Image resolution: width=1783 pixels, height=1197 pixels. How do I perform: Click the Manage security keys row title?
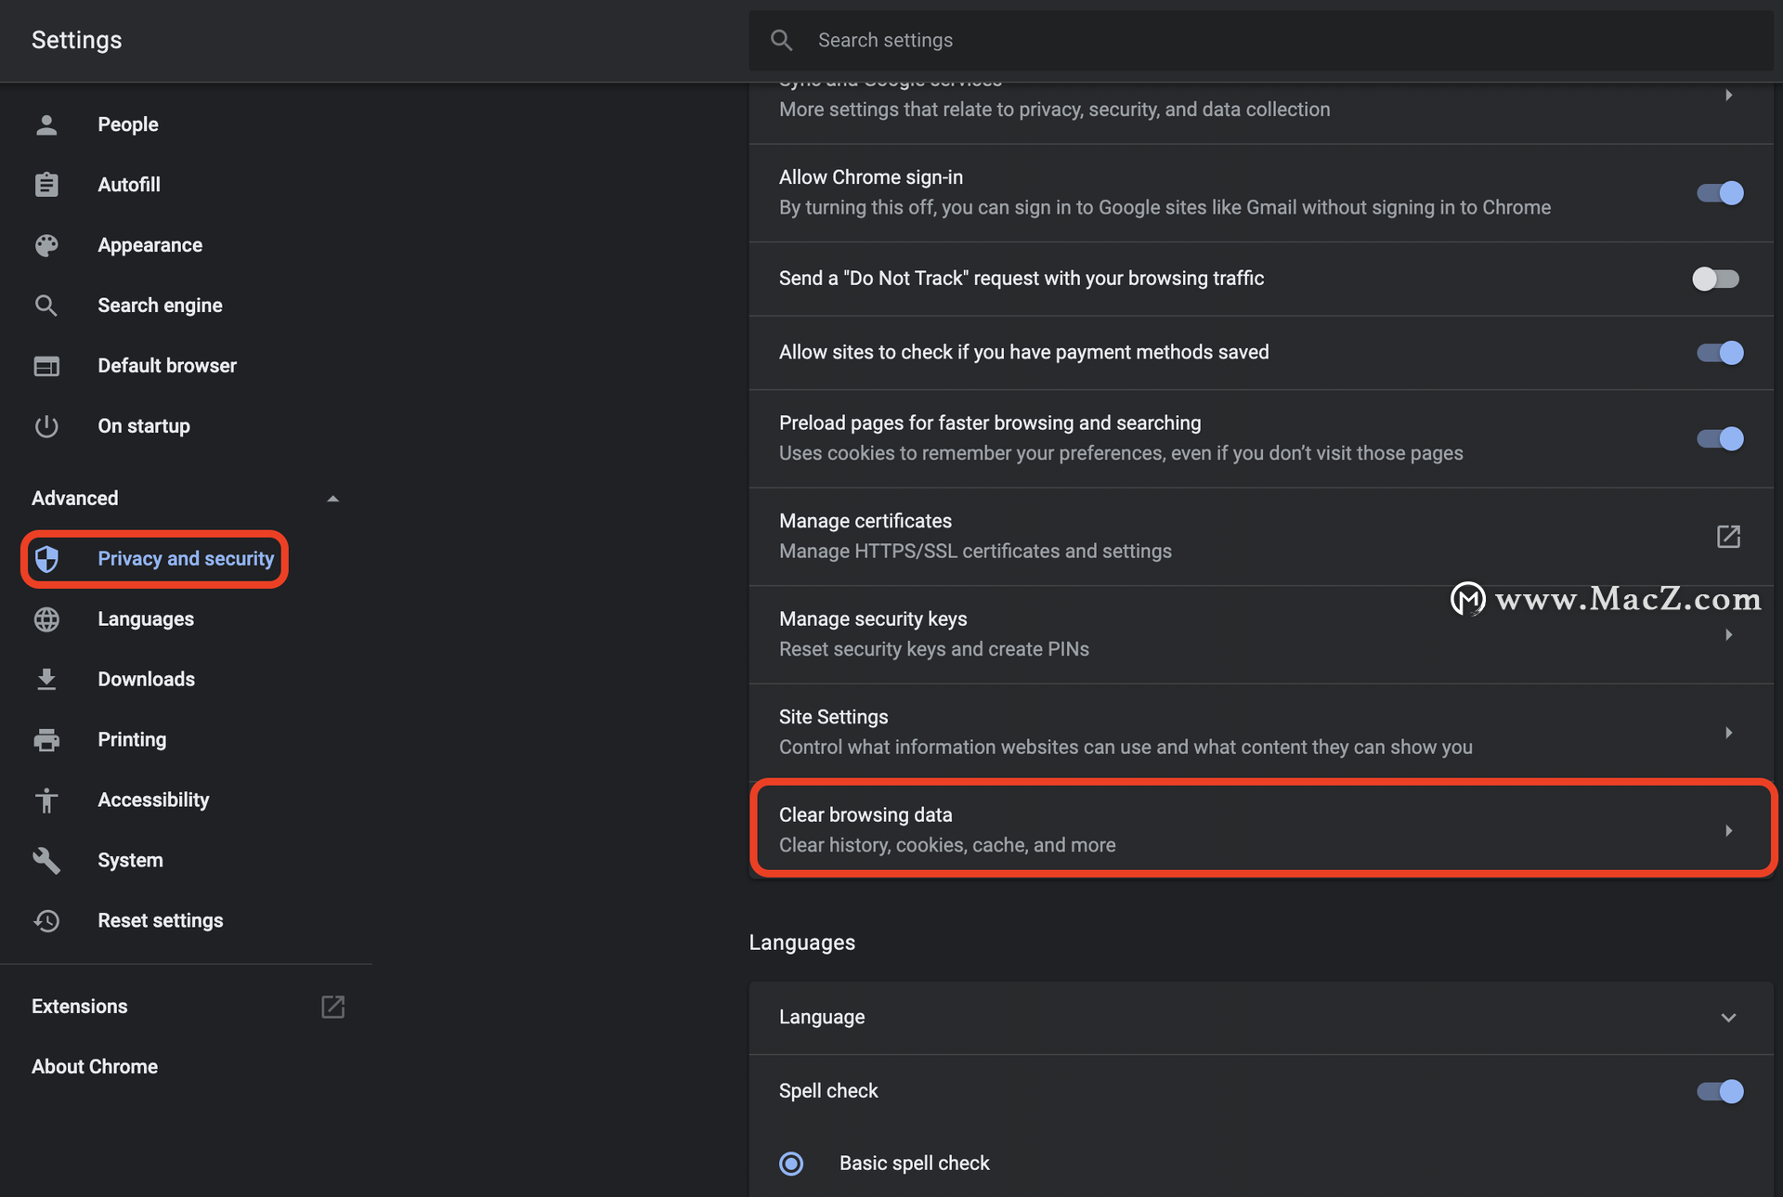click(873, 619)
